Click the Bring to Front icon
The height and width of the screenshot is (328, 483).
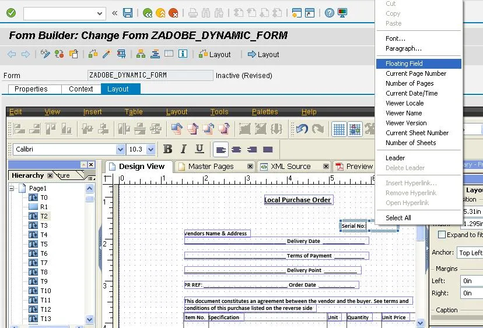(177, 129)
